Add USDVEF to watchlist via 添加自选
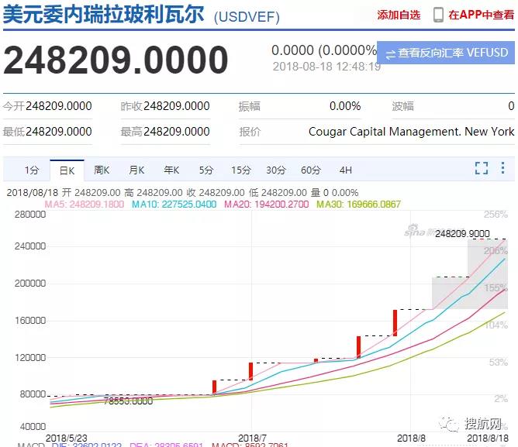Viewport: 518px width, 447px height. (x=399, y=15)
